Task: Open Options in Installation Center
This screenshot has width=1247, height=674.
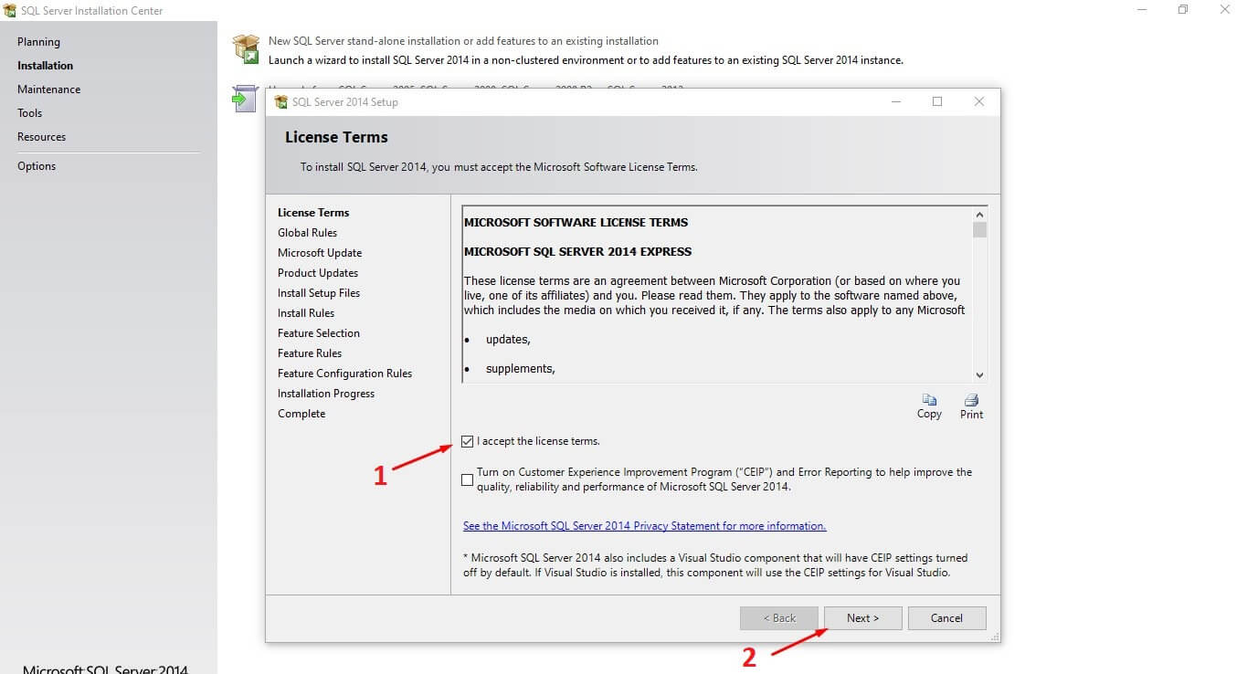Action: coord(37,166)
